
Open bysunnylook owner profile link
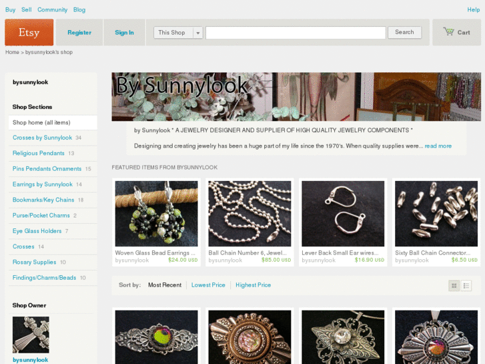(x=30, y=360)
